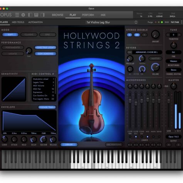Open the Automation sub-tab

coord(35,22)
